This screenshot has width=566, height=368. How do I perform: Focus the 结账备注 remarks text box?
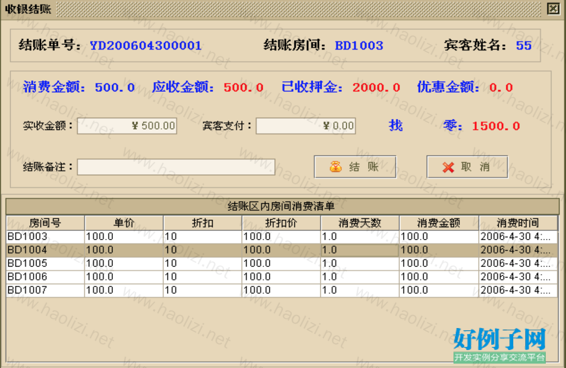pos(176,167)
